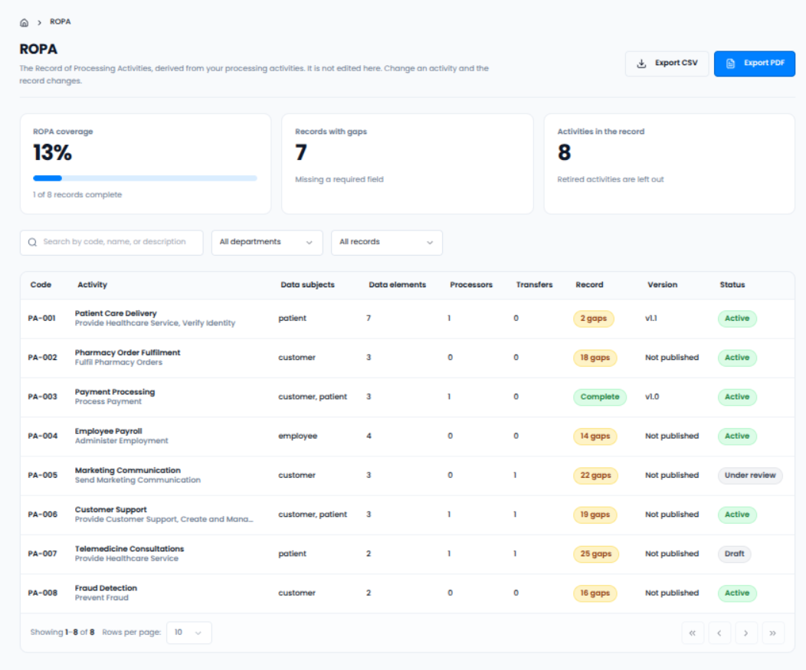Click the Records with gaps card
The image size is (806, 670).
(x=407, y=163)
